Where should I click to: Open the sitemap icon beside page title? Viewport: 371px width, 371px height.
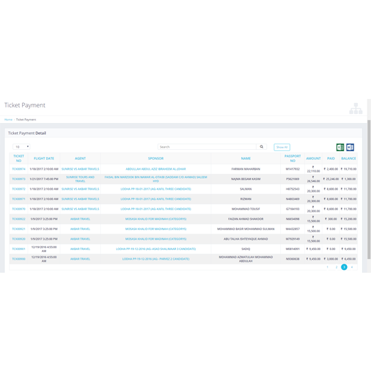point(356,109)
